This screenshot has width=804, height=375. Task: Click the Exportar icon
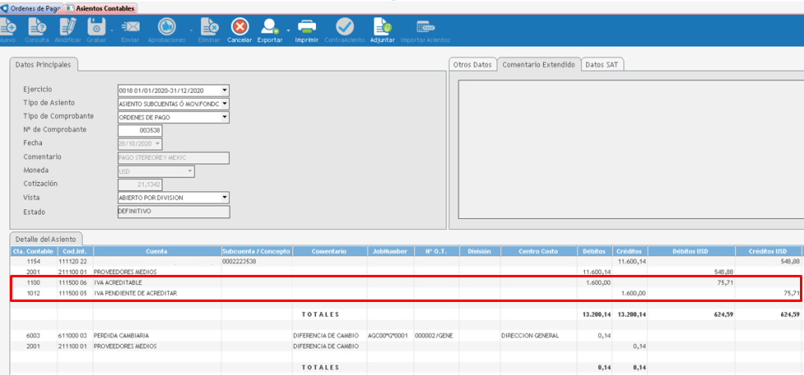click(x=269, y=27)
